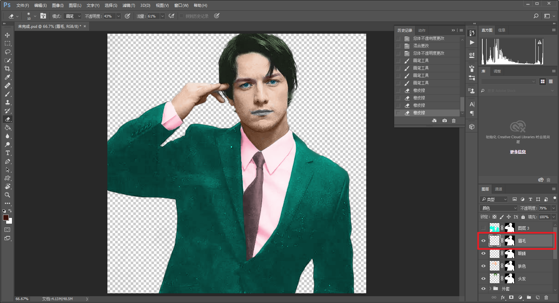The height and width of the screenshot is (303, 559).
Task: Select the Crop tool
Action: [x=7, y=69]
